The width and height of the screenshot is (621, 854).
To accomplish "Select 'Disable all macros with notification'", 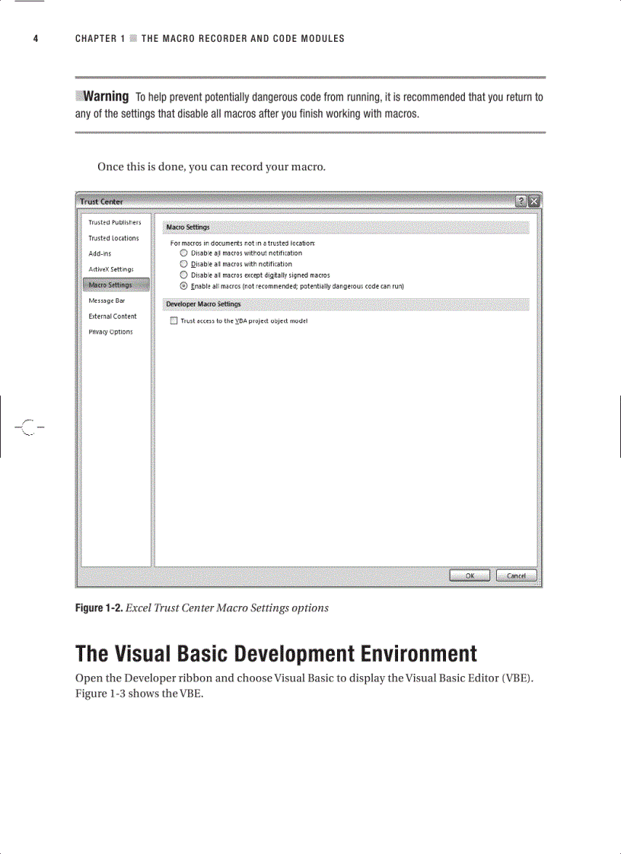I will point(183,264).
